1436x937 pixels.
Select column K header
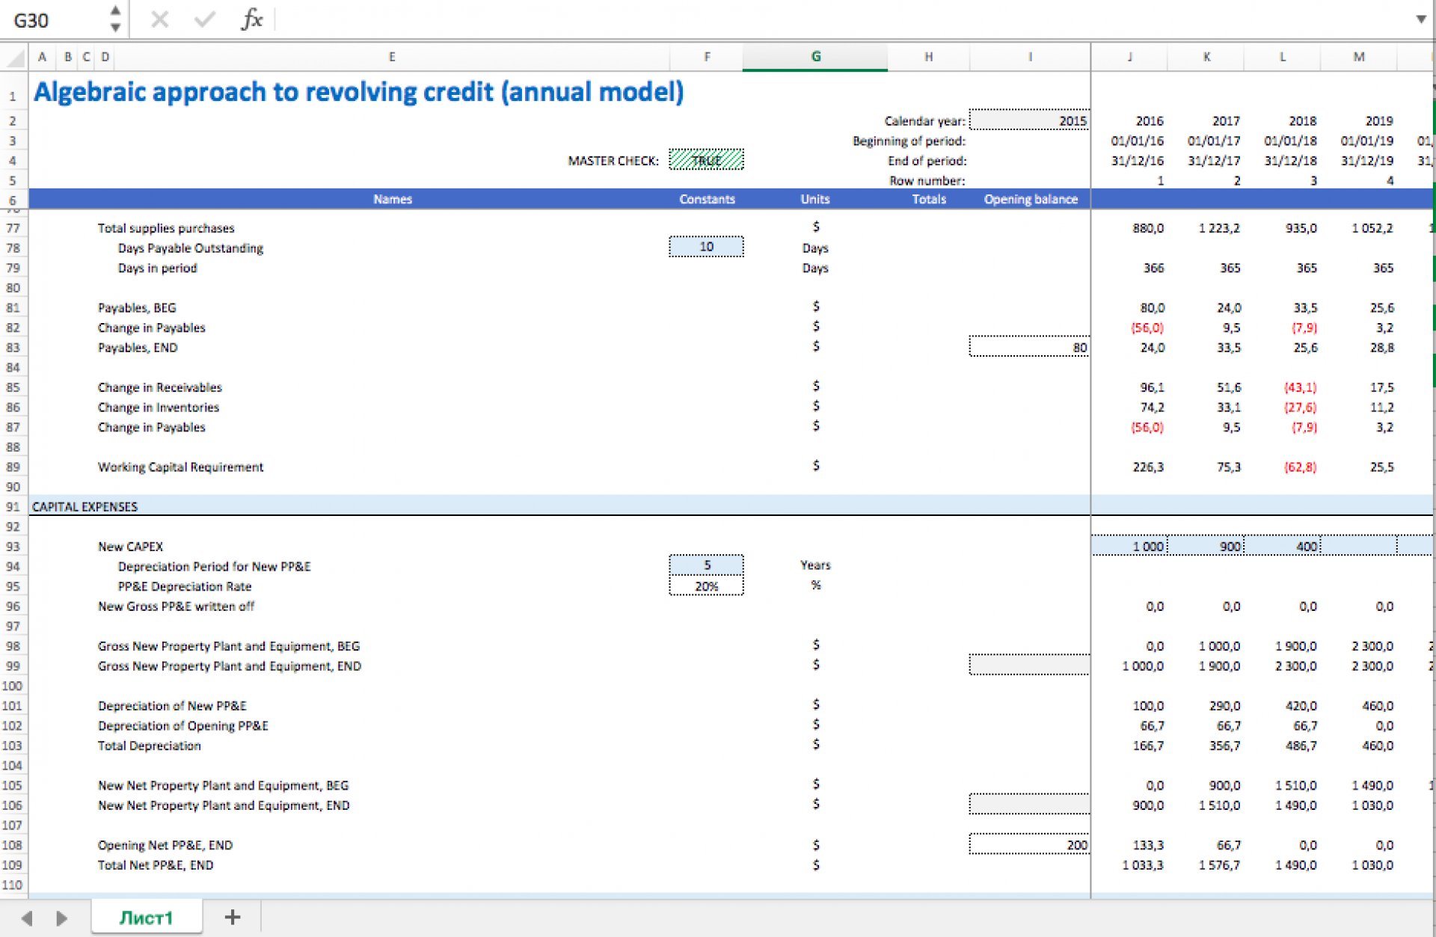pyautogui.click(x=1206, y=57)
